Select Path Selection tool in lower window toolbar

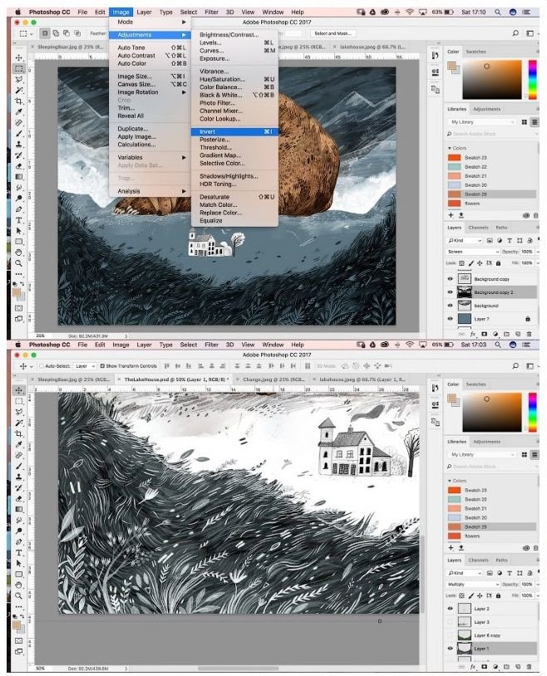pos(19,564)
